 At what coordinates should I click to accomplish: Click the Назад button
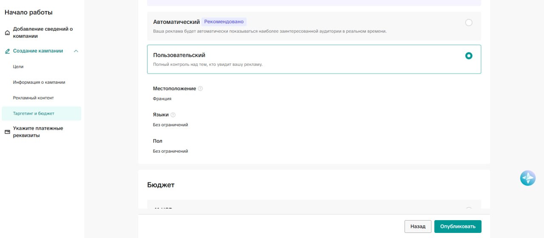[418, 227]
